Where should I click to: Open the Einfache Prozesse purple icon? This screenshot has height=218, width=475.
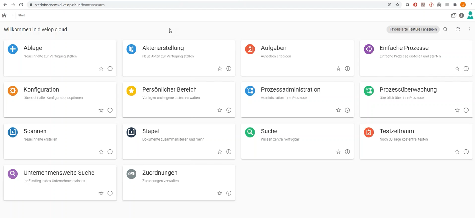pos(369,49)
